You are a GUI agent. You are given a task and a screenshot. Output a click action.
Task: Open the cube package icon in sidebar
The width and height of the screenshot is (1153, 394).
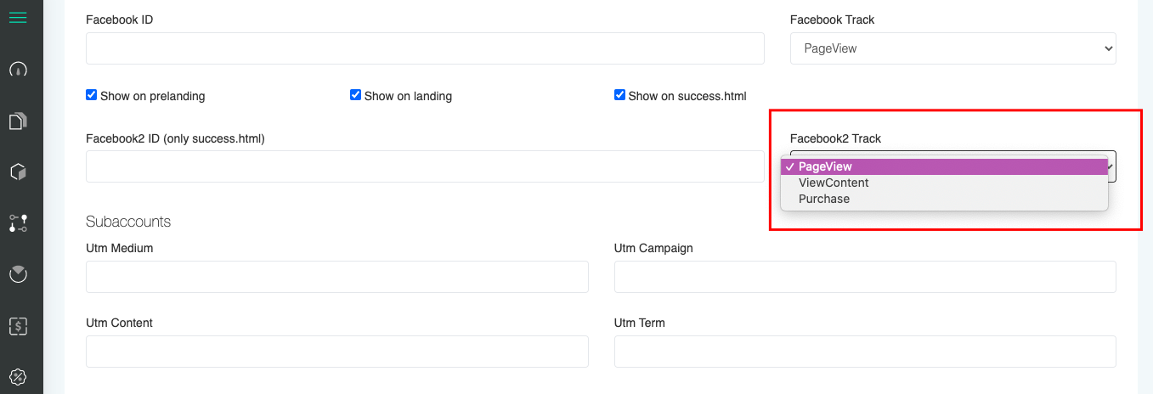click(18, 172)
